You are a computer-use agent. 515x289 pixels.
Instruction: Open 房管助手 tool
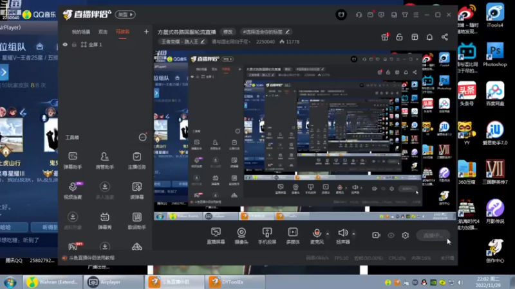(x=105, y=160)
